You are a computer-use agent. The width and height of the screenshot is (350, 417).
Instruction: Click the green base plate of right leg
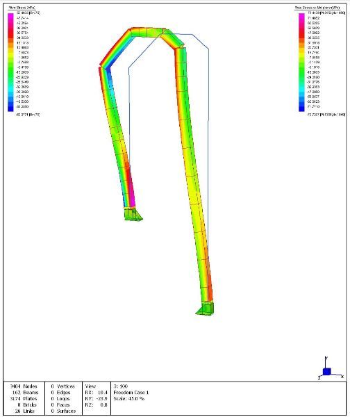coord(205,309)
